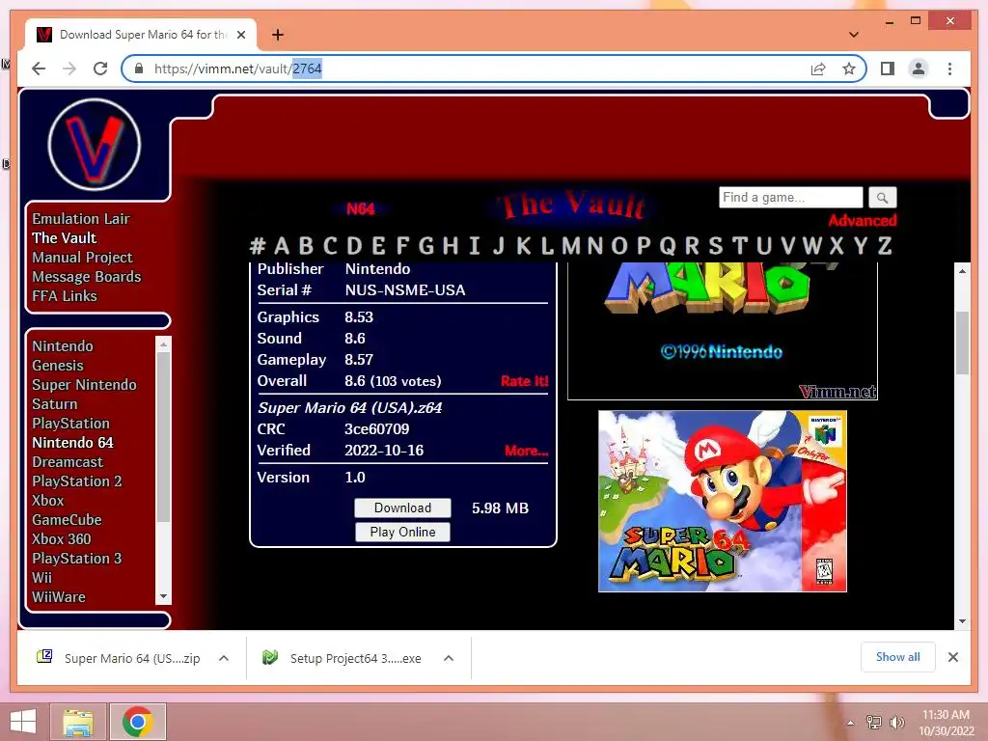This screenshot has width=988, height=741.
Task: Open the side panel icon
Action: click(888, 69)
